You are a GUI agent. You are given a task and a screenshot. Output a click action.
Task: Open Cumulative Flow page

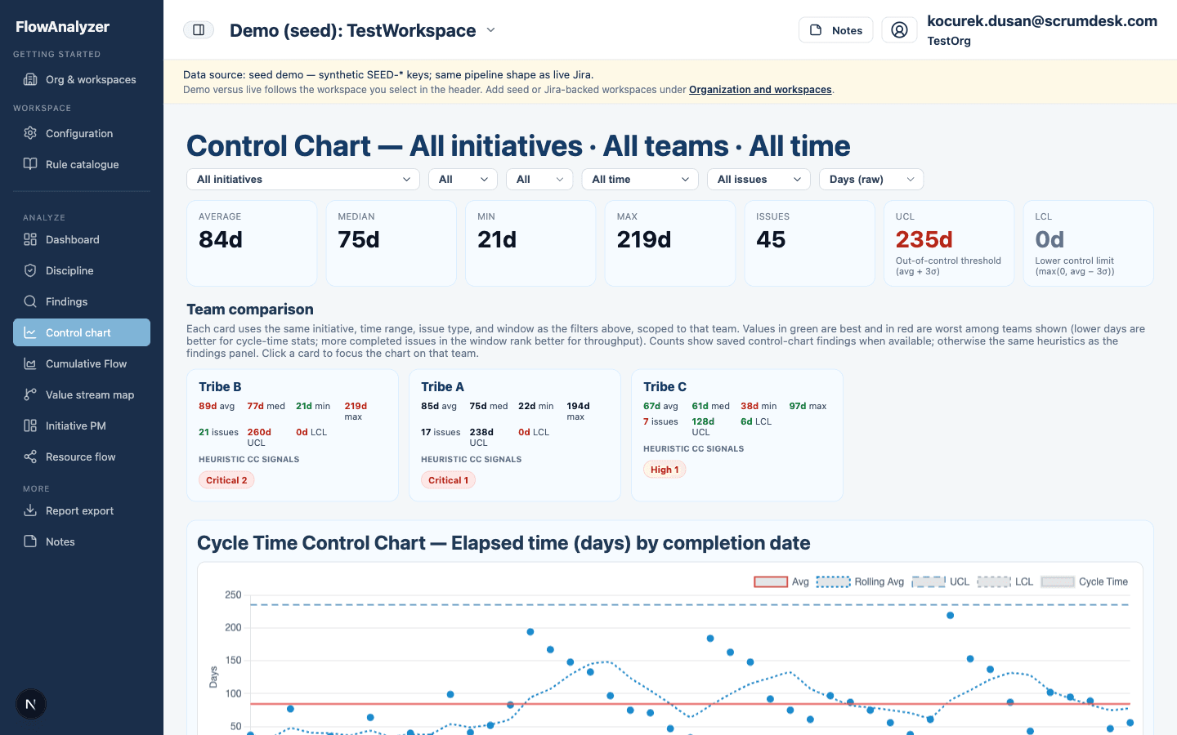tap(82, 363)
